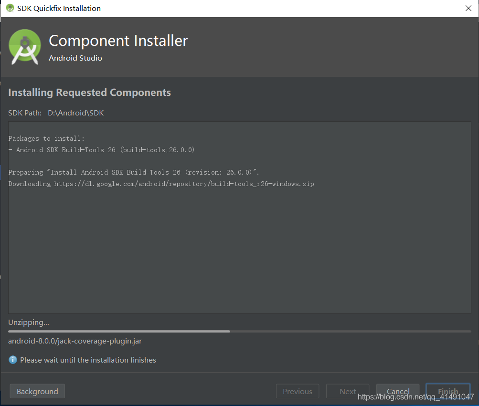
Task: Click the unzipping progress bar
Action: click(x=240, y=331)
